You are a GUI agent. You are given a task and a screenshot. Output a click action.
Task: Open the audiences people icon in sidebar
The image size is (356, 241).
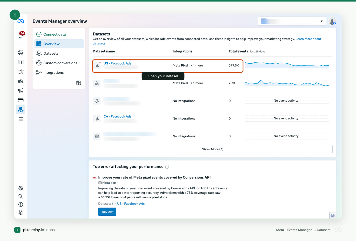click(21, 81)
